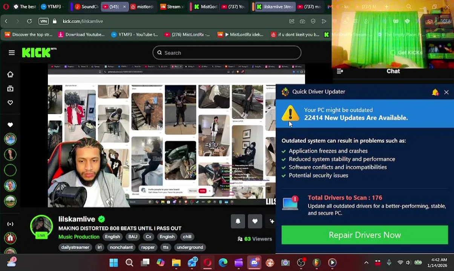Viewport: 454px width, 271px height.
Task: Click Repair Drivers Now button
Action: pyautogui.click(x=365, y=235)
